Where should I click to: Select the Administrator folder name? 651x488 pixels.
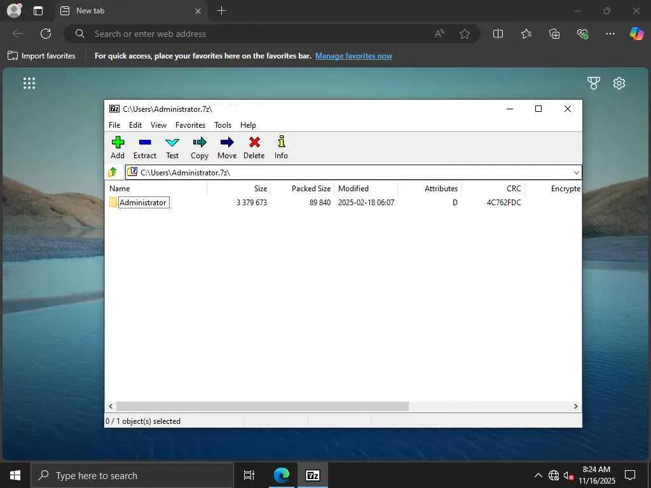point(143,203)
